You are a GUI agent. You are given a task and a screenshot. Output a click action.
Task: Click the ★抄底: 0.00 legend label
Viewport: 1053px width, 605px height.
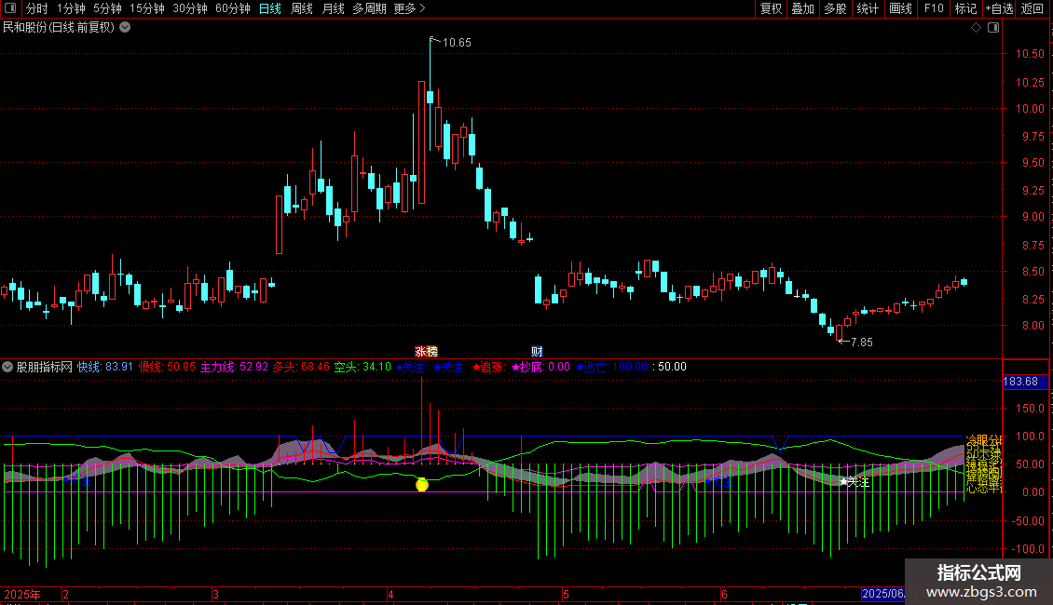point(540,367)
